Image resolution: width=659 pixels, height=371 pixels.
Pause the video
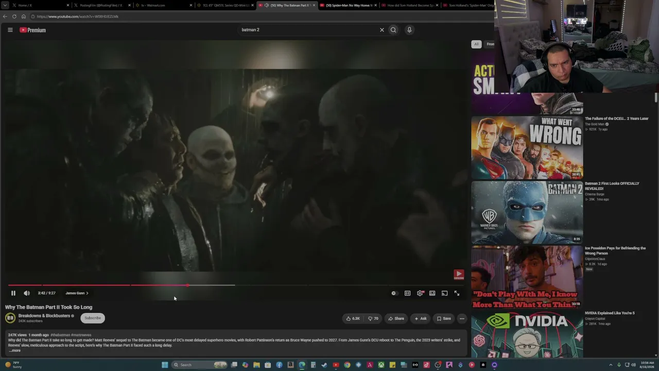pos(13,293)
